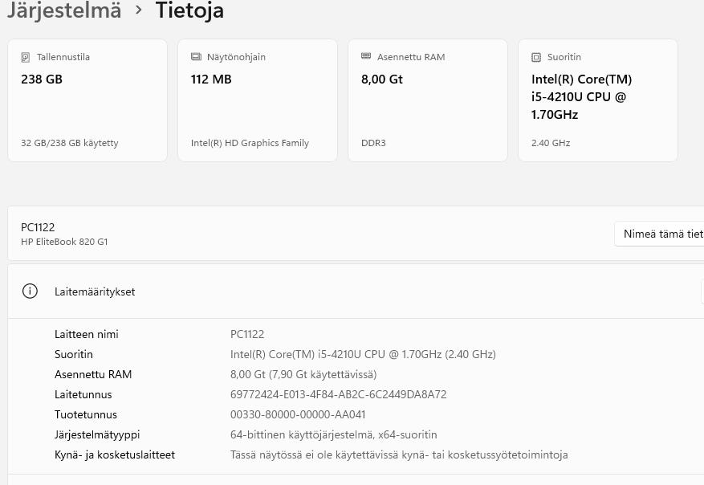Click the Järjestelmätyyppi 64-bittinen value text

click(333, 434)
